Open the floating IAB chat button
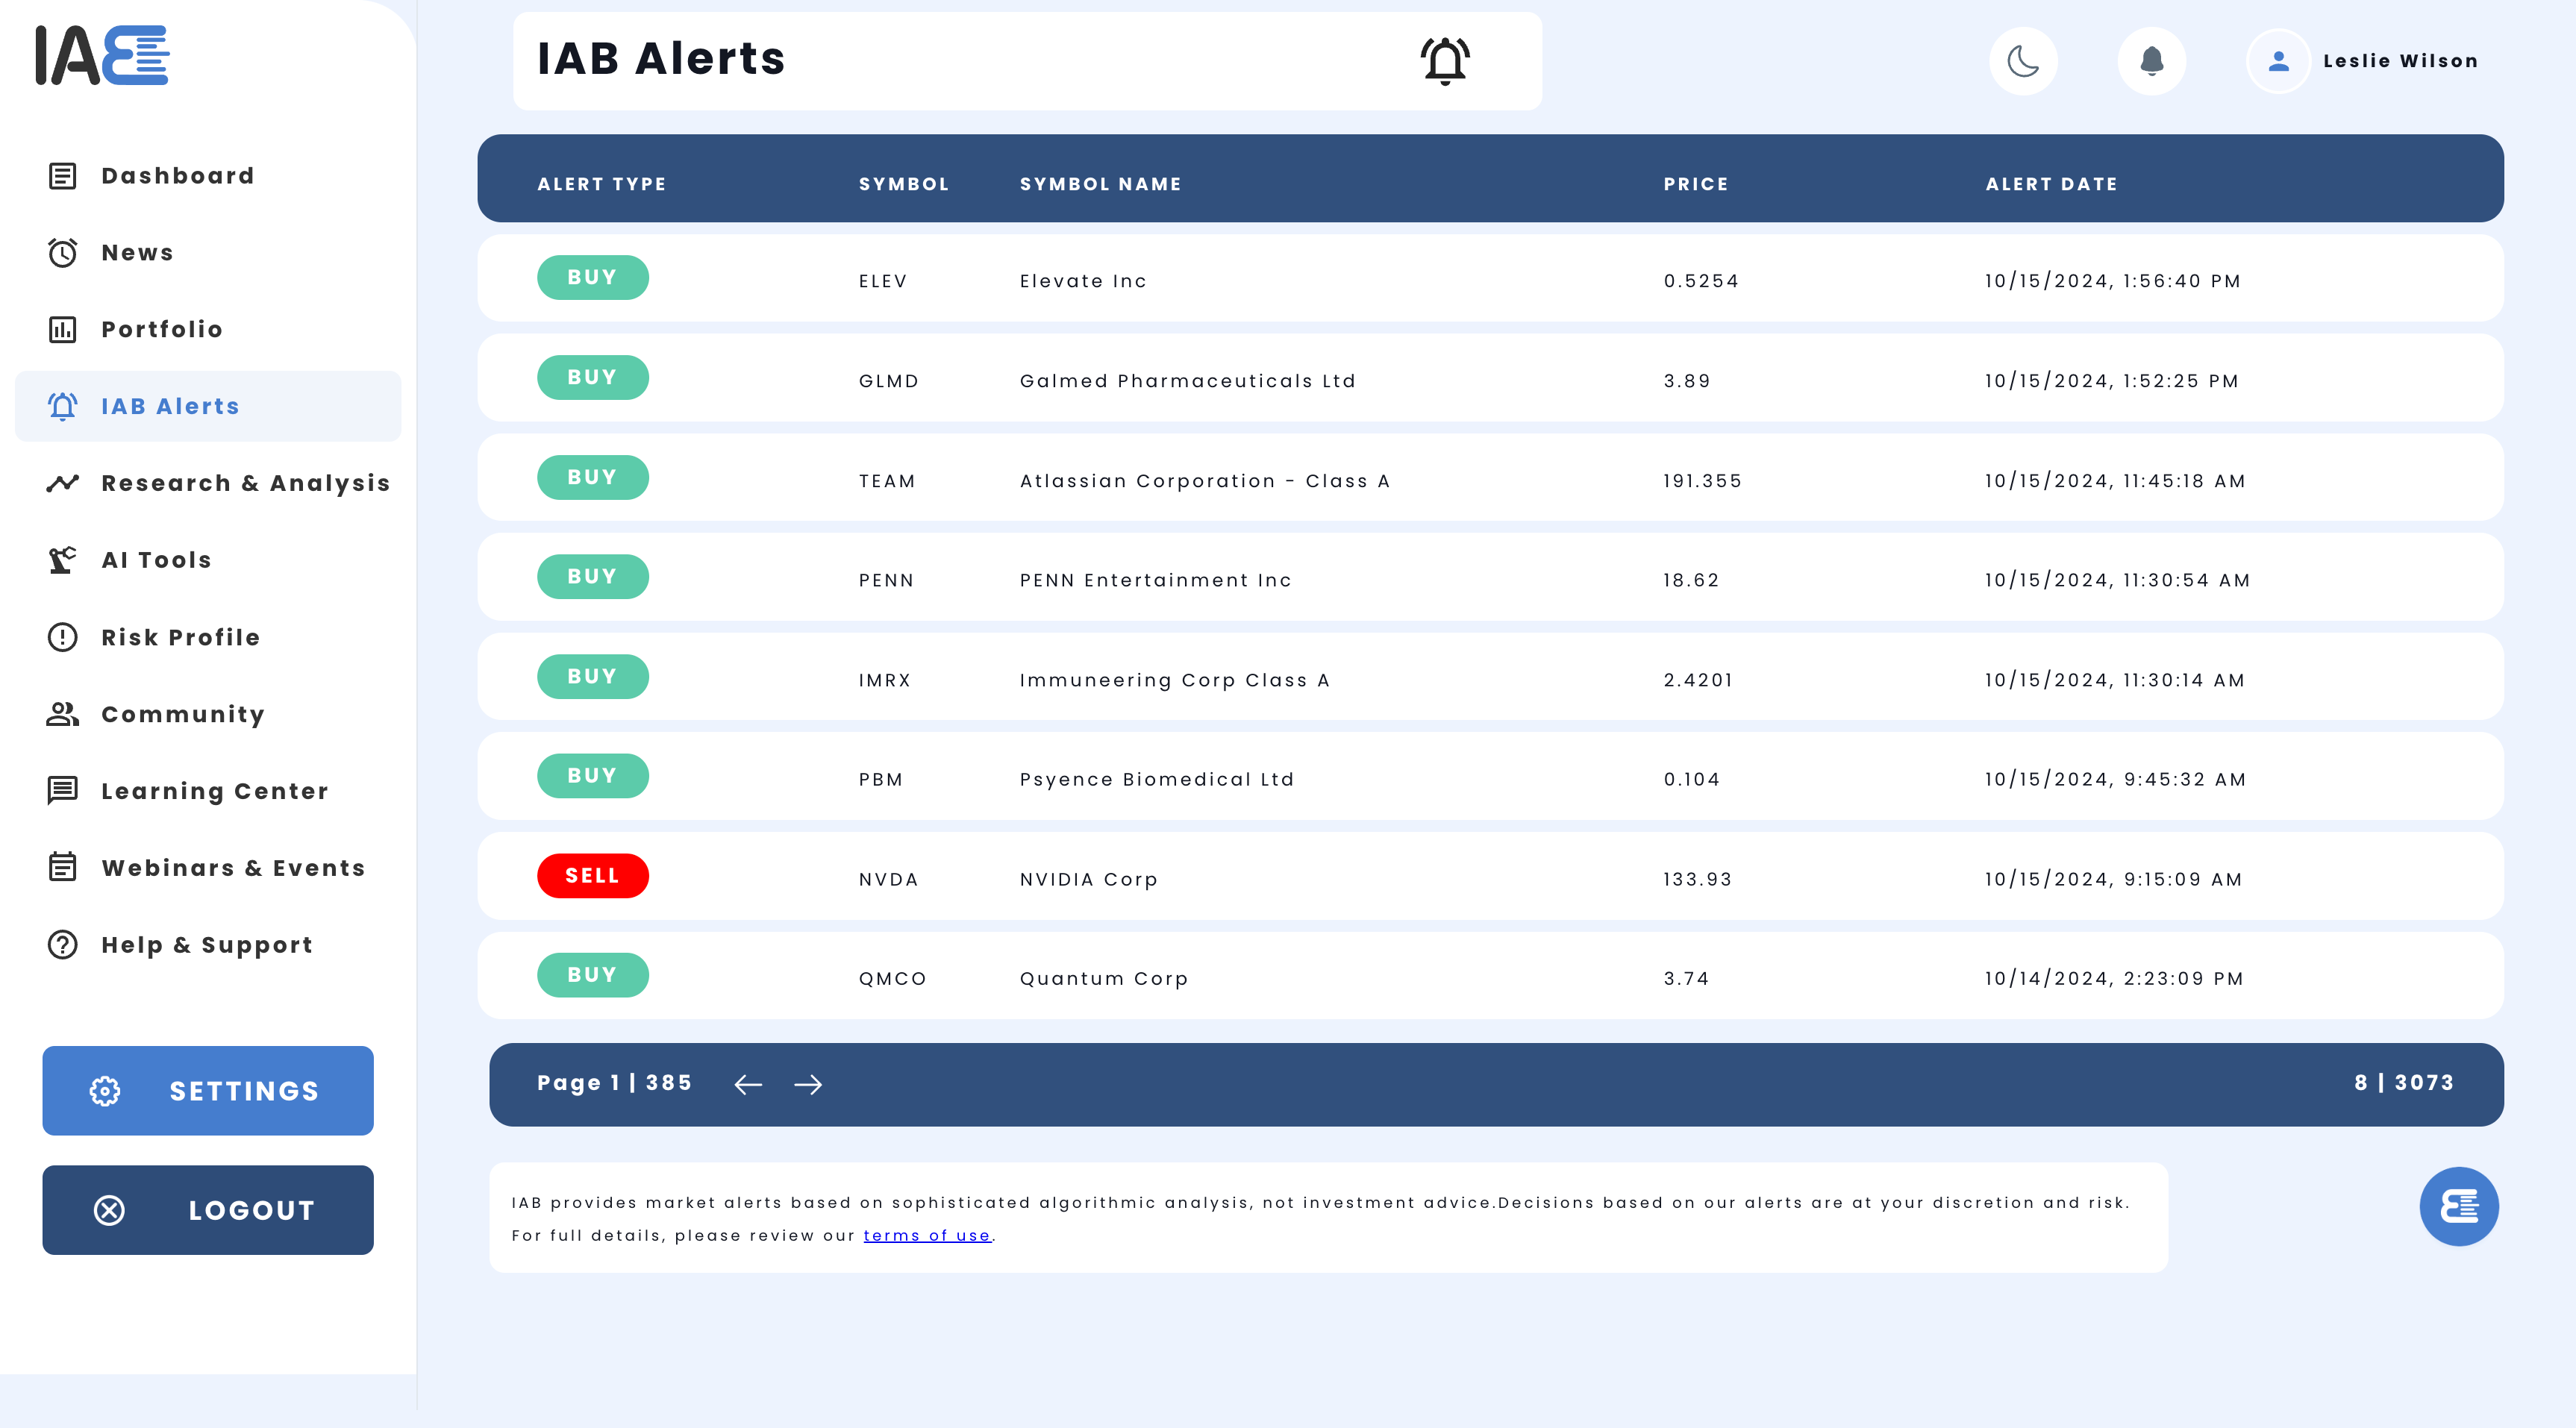 [x=2458, y=1206]
